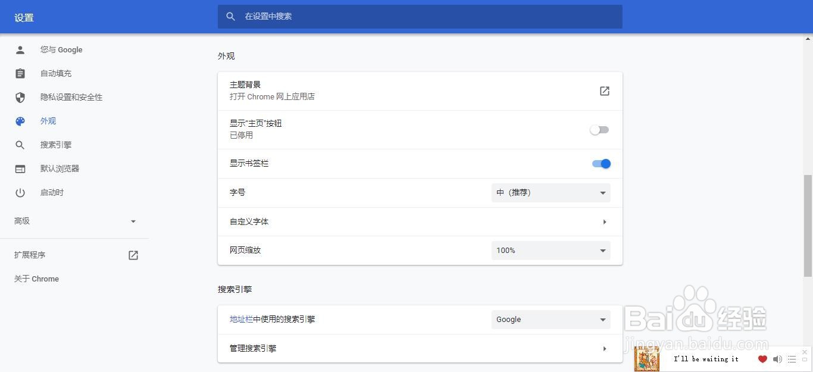Click the 启动时 power icon
The width and height of the screenshot is (813, 372).
pyautogui.click(x=20, y=193)
